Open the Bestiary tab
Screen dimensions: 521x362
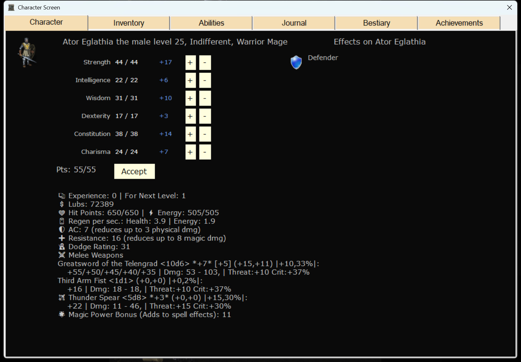pyautogui.click(x=376, y=23)
